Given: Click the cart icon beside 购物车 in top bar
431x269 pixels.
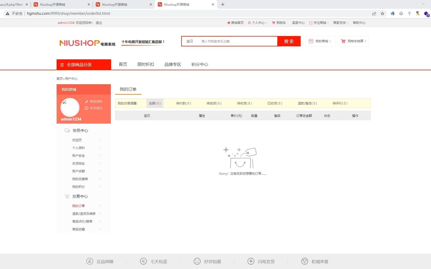Looking at the screenshot, I should [274, 23].
